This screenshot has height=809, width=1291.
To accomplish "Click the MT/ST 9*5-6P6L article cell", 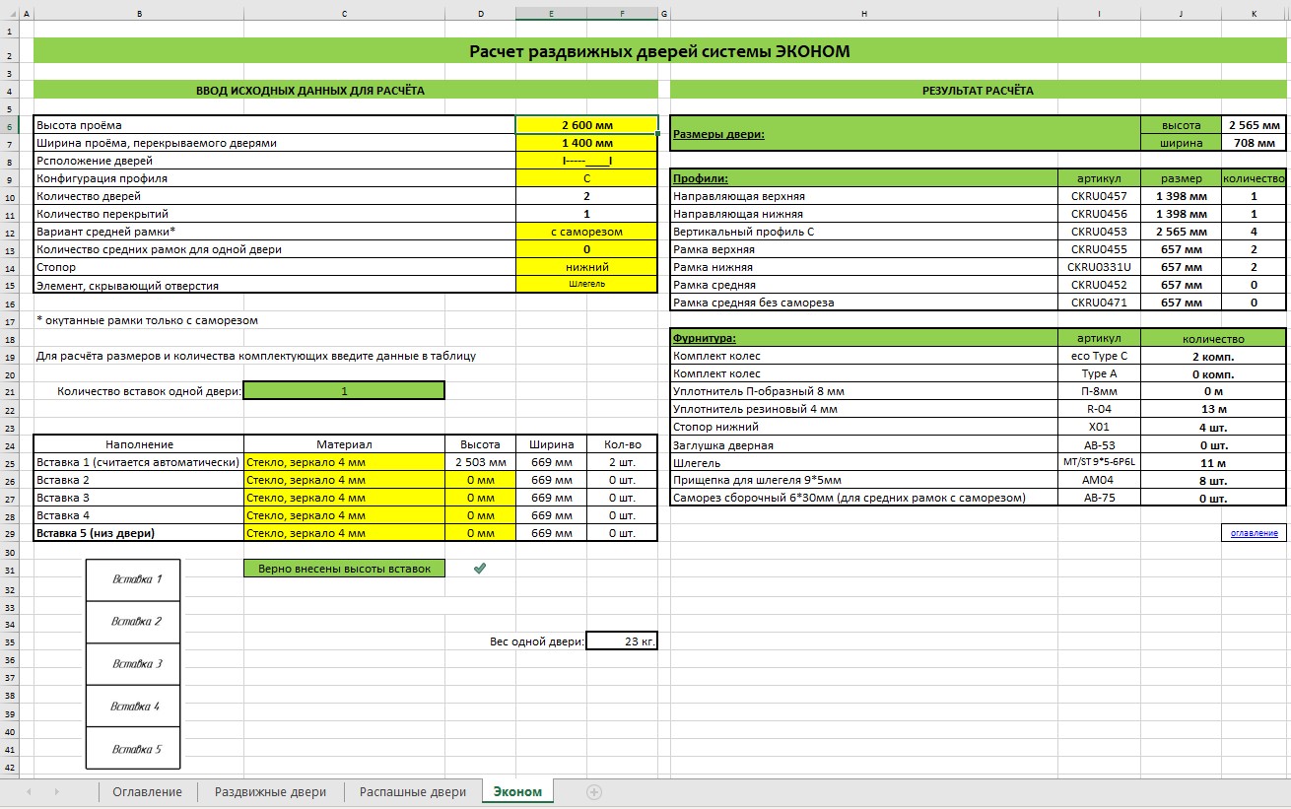I will tap(1099, 462).
